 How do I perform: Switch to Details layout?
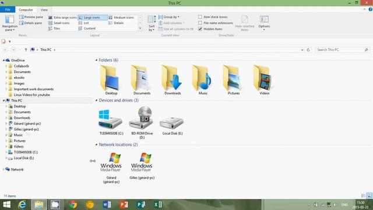116,23
